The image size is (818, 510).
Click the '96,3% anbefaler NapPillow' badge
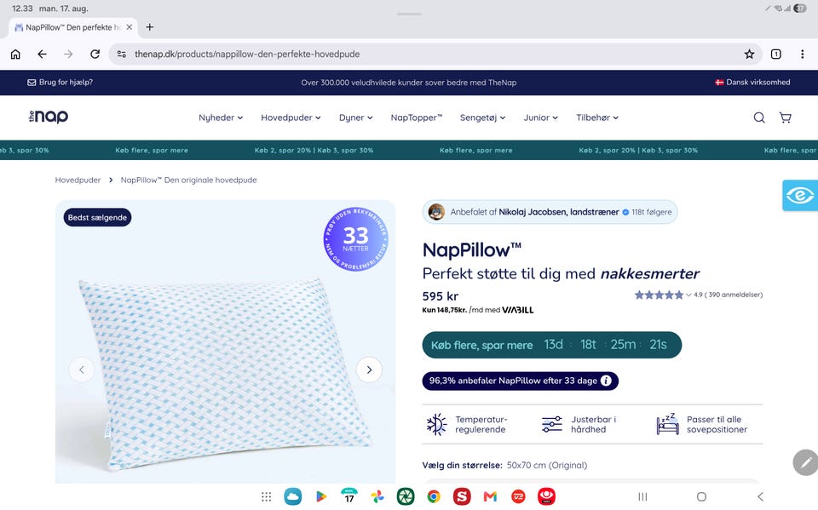coord(520,381)
